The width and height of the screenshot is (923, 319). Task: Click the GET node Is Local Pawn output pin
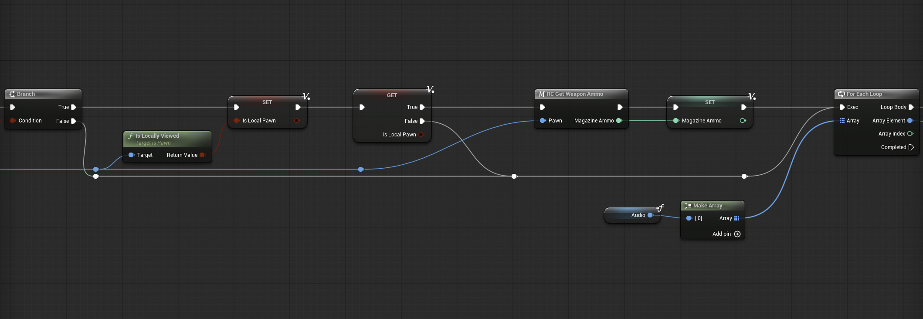coord(421,135)
